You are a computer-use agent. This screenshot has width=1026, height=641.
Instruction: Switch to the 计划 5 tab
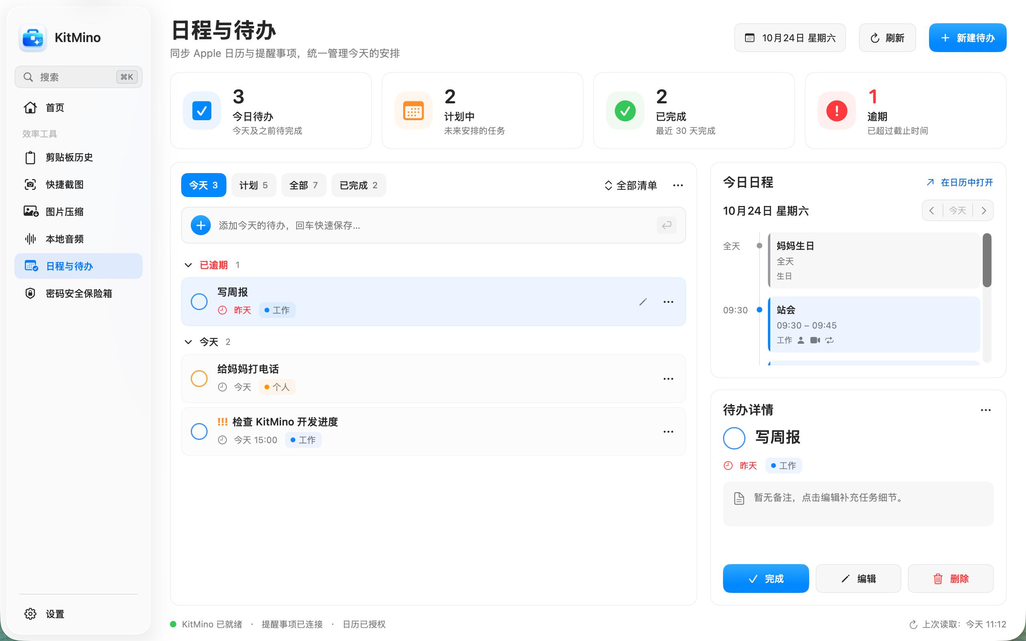254,185
